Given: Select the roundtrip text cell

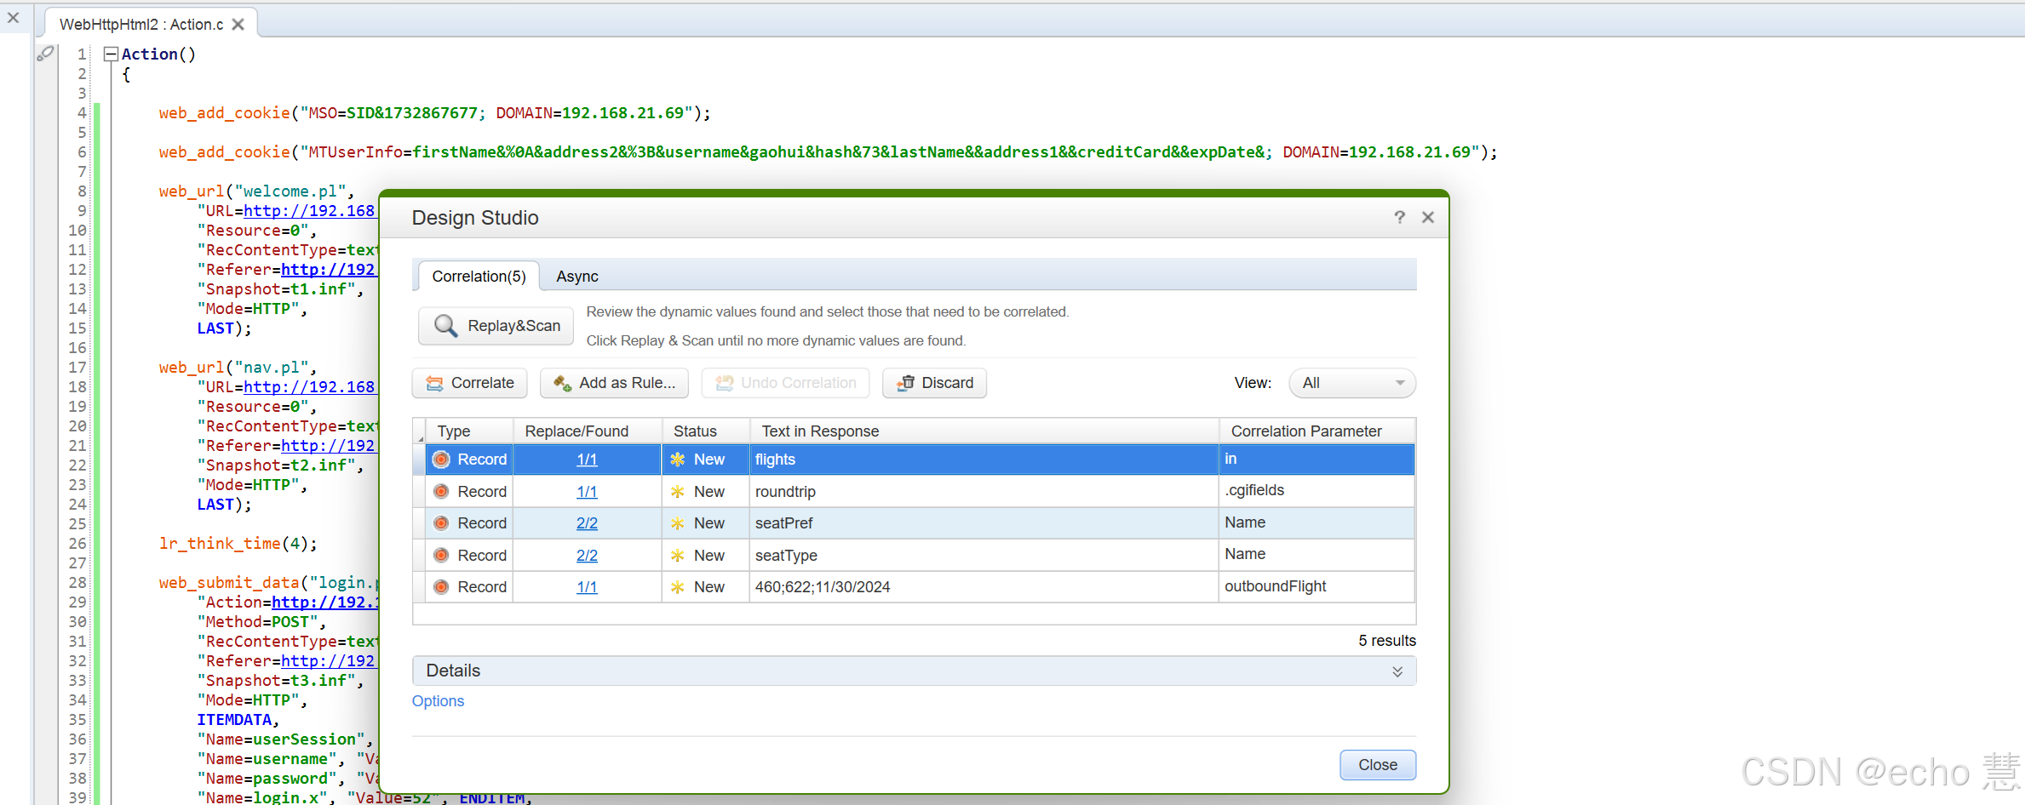Looking at the screenshot, I should [x=984, y=492].
